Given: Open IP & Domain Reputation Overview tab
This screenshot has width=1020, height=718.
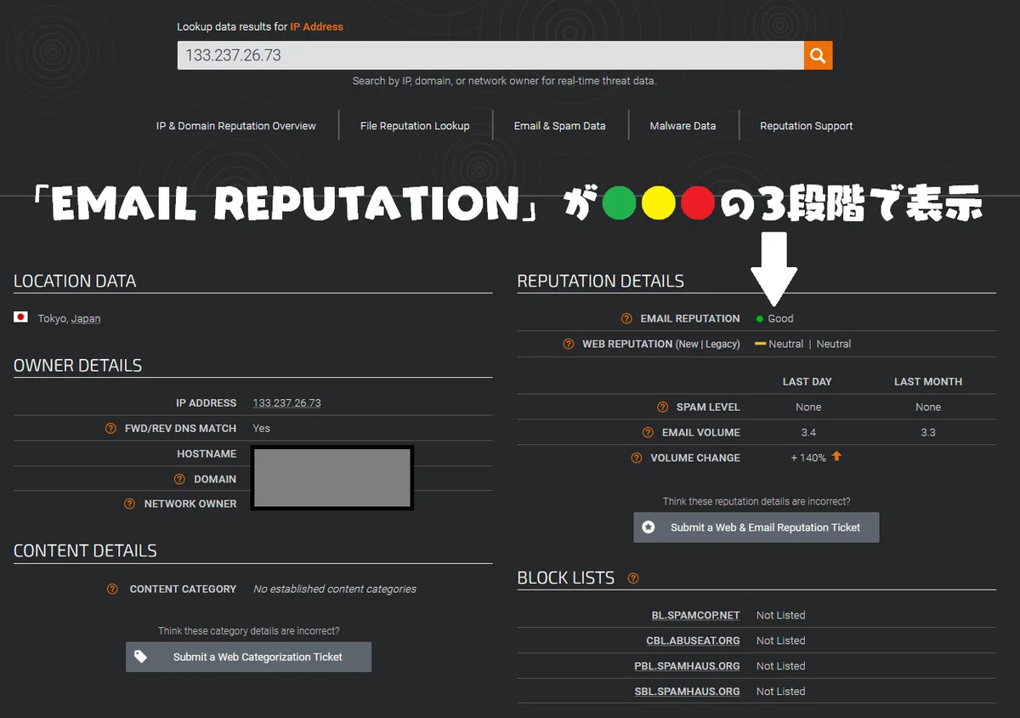Looking at the screenshot, I should (236, 126).
